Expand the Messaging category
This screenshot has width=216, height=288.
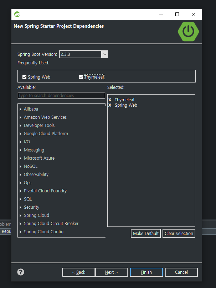[20, 150]
